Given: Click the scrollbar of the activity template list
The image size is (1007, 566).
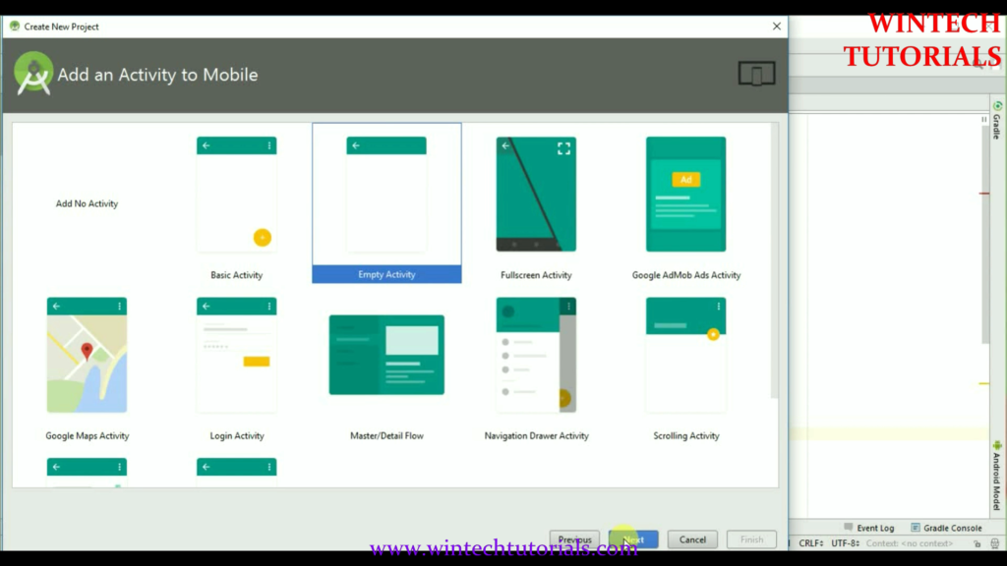Looking at the screenshot, I should pos(774,259).
